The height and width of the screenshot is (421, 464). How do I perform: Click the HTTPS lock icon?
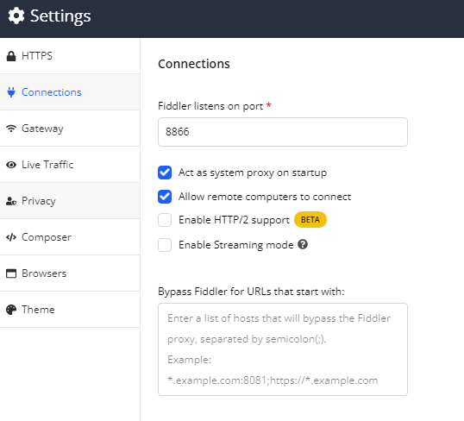tap(11, 56)
